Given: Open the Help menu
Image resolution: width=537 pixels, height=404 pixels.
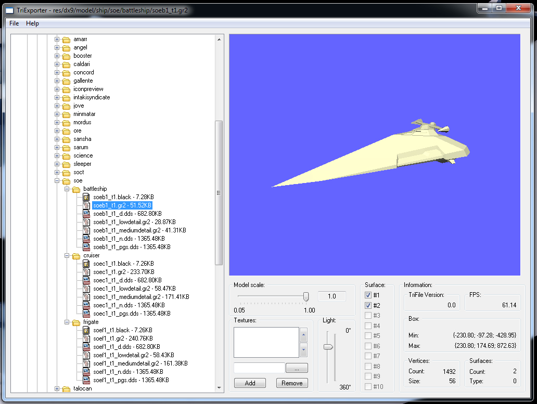Looking at the screenshot, I should coord(33,23).
